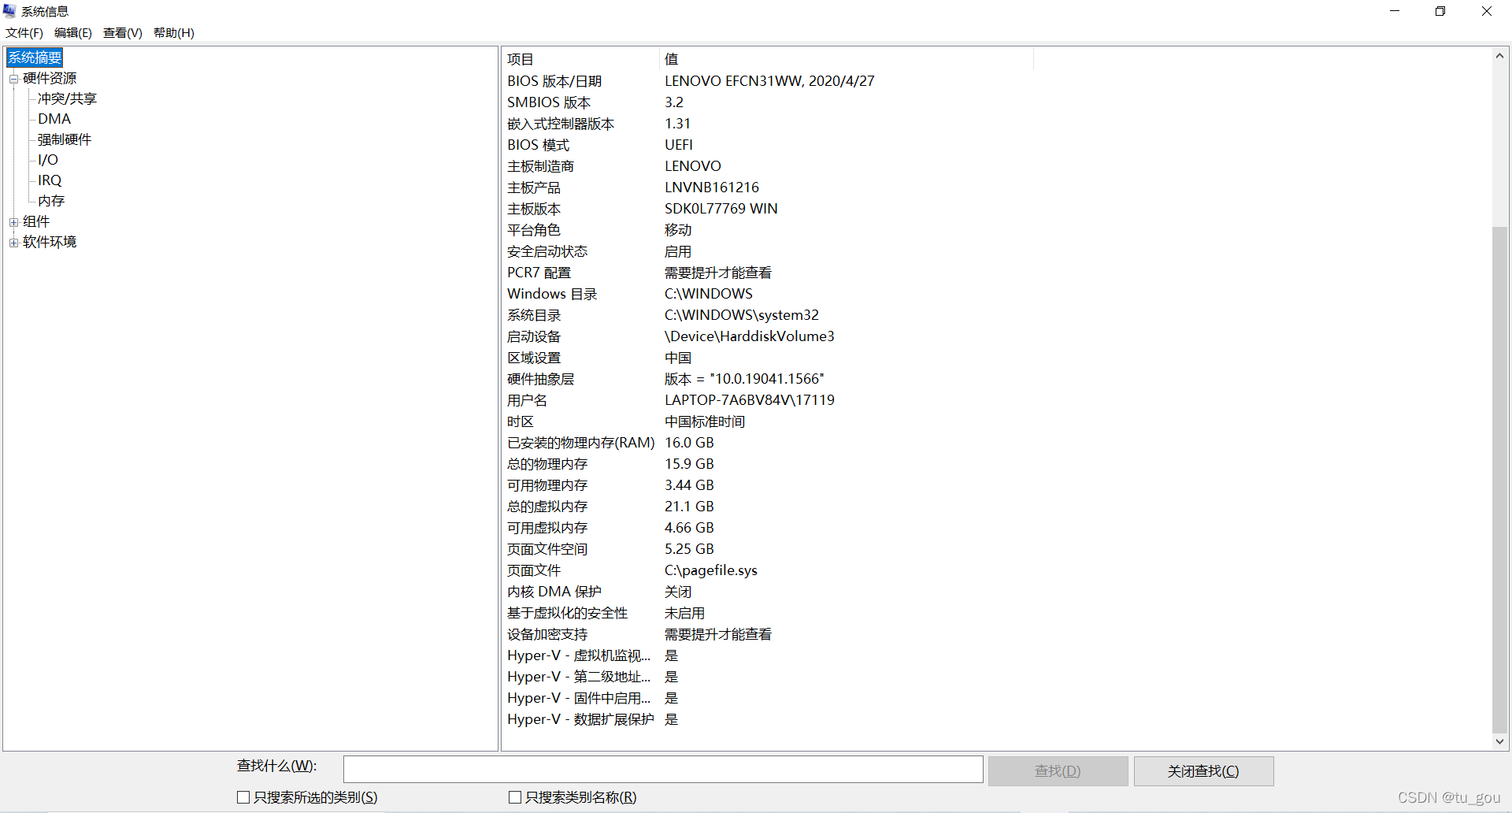Select the 设备加密支持 row
The width and height of the screenshot is (1512, 813).
click(768, 634)
